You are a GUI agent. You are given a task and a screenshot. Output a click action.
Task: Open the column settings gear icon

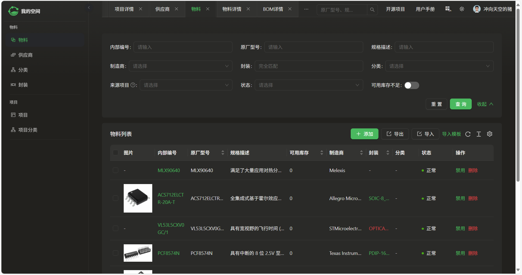(x=490, y=134)
